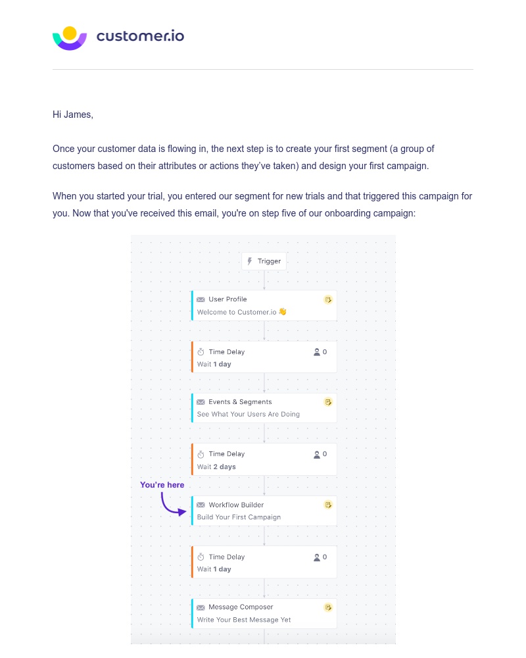
Task: Click the yellow badge on Events & Segments card
Action: click(x=328, y=402)
